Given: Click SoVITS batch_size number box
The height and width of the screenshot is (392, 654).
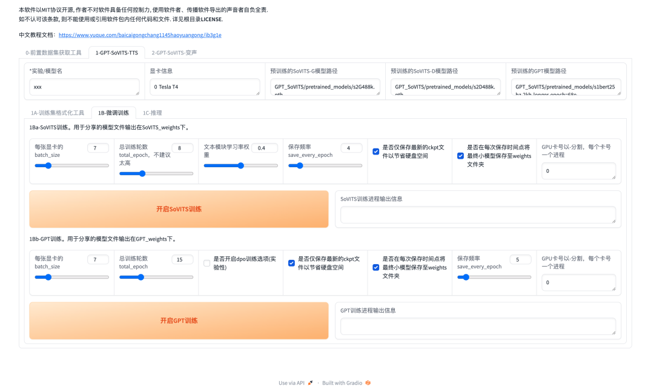Looking at the screenshot, I should pos(98,148).
